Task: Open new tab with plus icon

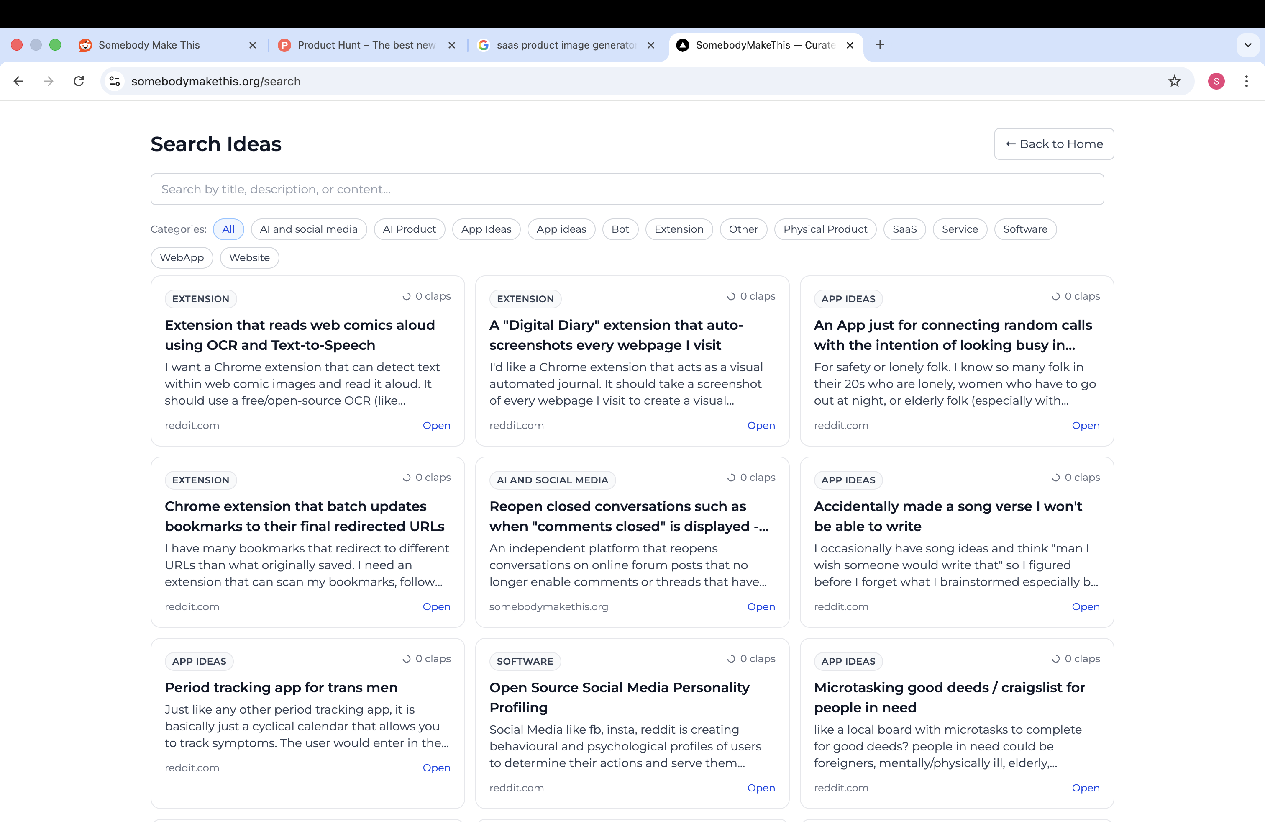Action: [880, 45]
